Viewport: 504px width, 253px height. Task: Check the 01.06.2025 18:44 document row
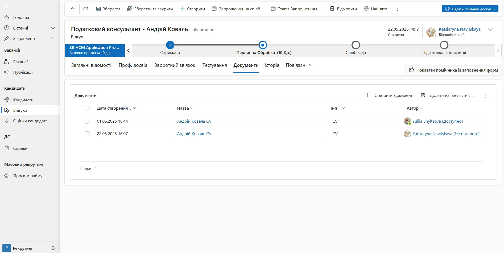tap(87, 121)
